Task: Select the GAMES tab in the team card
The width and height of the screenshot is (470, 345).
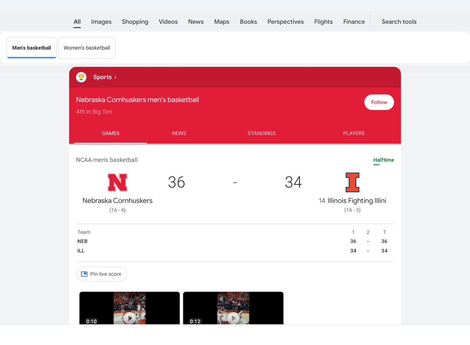Action: coord(111,133)
